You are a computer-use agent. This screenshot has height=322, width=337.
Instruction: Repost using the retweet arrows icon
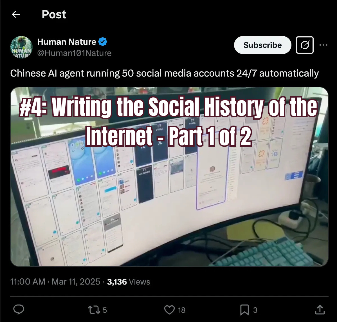(94, 310)
